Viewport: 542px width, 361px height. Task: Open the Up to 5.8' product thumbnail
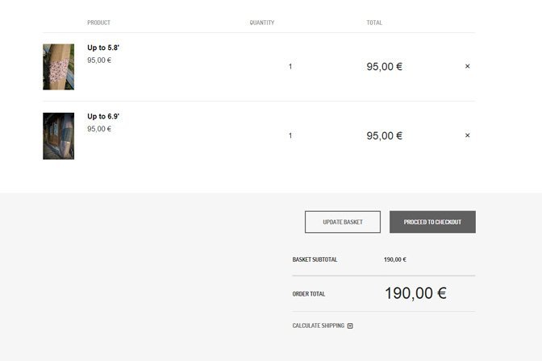coord(58,67)
